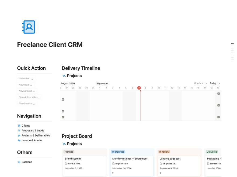
Task: Click the New lead button
Action: pos(26,85)
